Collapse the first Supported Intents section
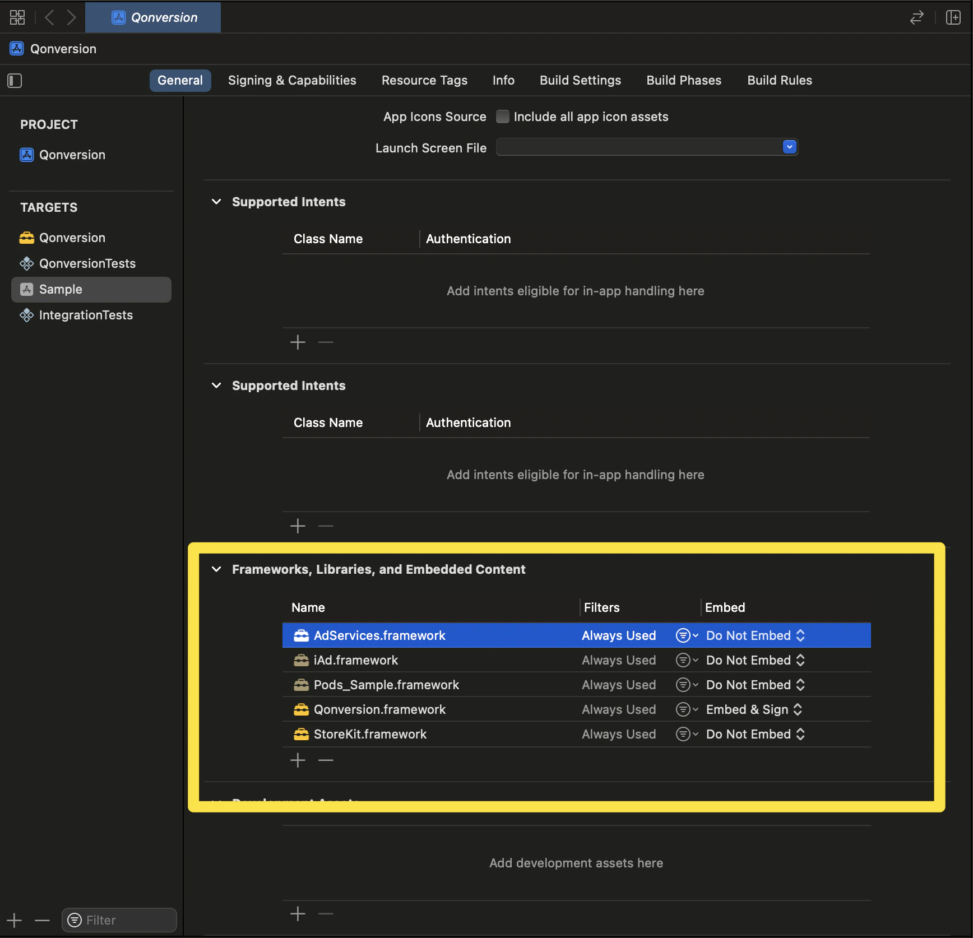This screenshot has height=938, width=973. (x=216, y=202)
